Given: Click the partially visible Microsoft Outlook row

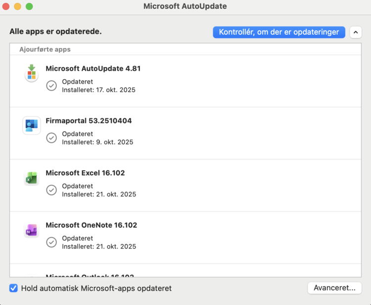Looking at the screenshot, I should point(90,275).
